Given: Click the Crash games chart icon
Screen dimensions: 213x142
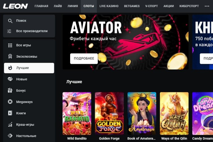Looking at the screenshot, I should click(x=10, y=124).
